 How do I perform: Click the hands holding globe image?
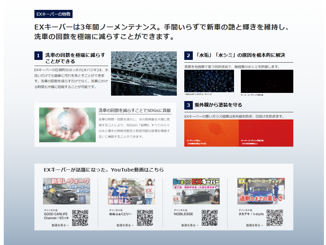coord(67,125)
